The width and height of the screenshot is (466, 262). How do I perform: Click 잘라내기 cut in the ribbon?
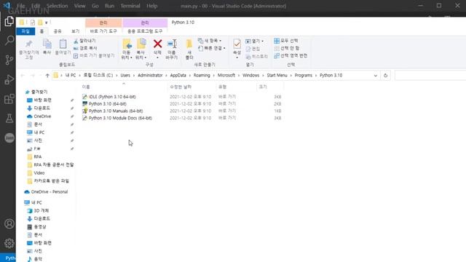pos(84,41)
